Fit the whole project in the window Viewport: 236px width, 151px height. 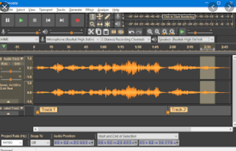[x=172, y=32]
